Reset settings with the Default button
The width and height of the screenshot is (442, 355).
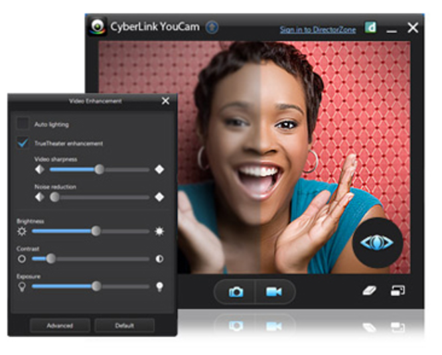pos(125,326)
